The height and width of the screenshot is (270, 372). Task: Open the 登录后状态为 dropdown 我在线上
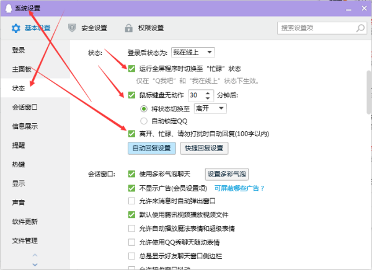[193, 52]
